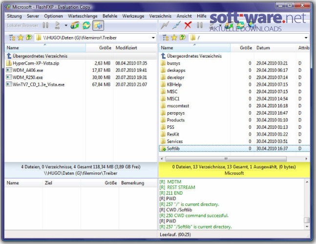This screenshot has height=244, width=316.
Task: Click the remote pane pause icon
Action: [200, 25]
